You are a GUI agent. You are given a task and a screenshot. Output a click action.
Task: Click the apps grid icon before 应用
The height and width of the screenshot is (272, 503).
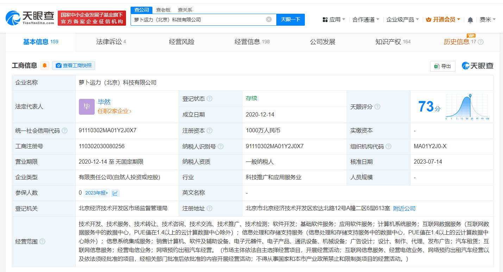click(325, 19)
